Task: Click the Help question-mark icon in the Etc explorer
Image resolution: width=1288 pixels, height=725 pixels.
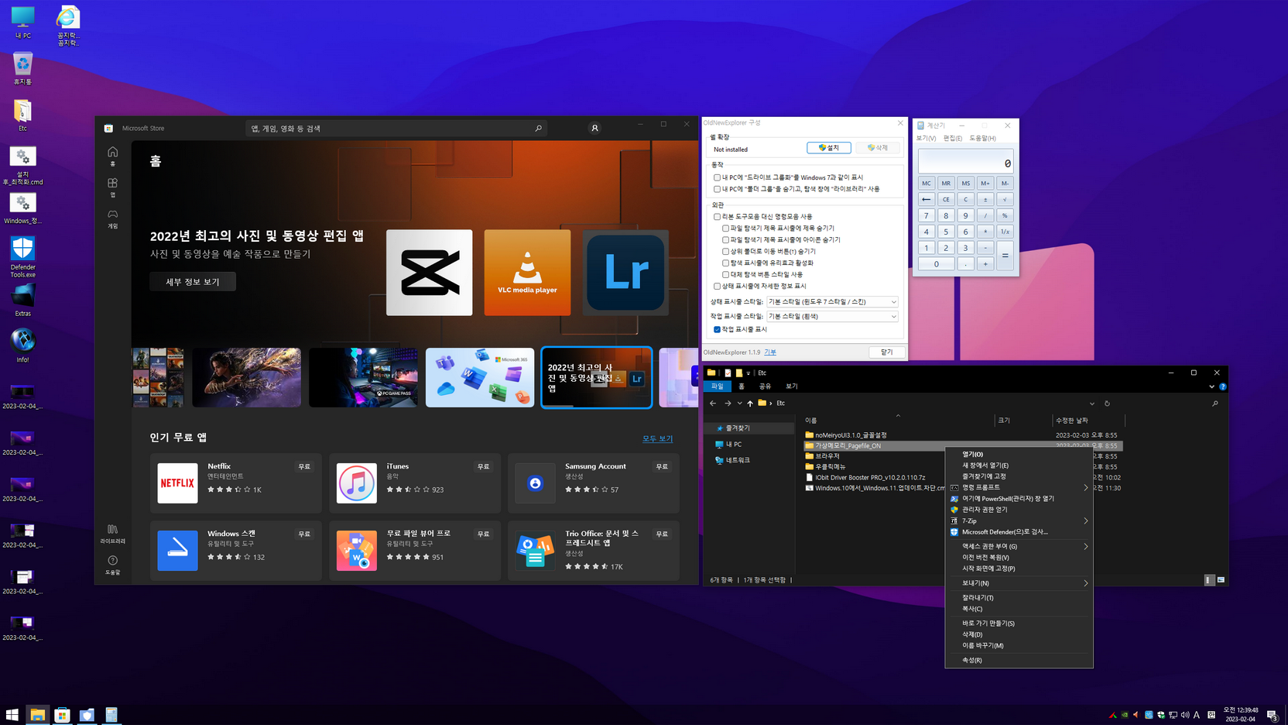Action: click(x=1222, y=386)
